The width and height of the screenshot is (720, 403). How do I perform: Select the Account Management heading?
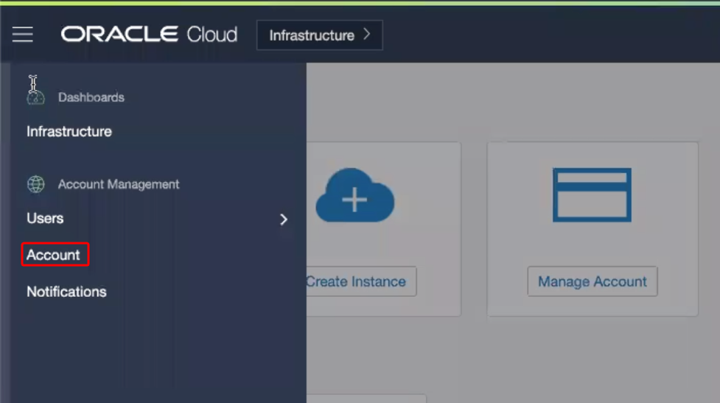click(x=119, y=184)
